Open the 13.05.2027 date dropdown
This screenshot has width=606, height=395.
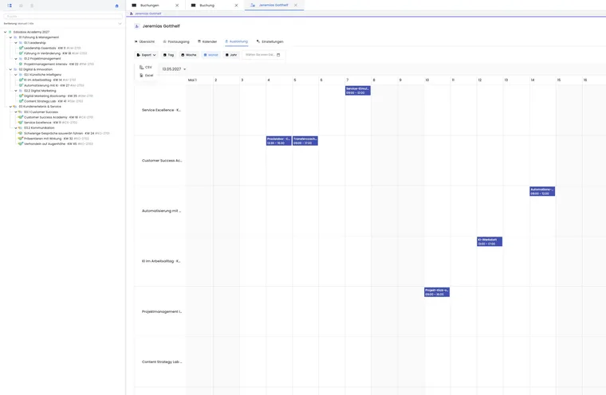(x=174, y=69)
